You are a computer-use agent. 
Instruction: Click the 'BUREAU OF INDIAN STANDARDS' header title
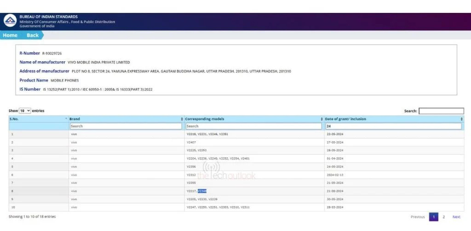pyautogui.click(x=48, y=17)
